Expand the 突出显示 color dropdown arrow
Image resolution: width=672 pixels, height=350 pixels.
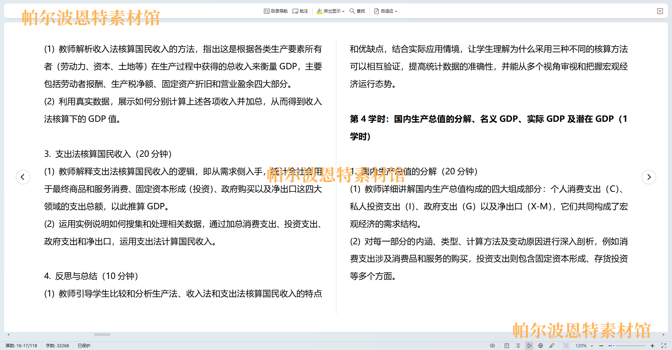[x=343, y=12]
